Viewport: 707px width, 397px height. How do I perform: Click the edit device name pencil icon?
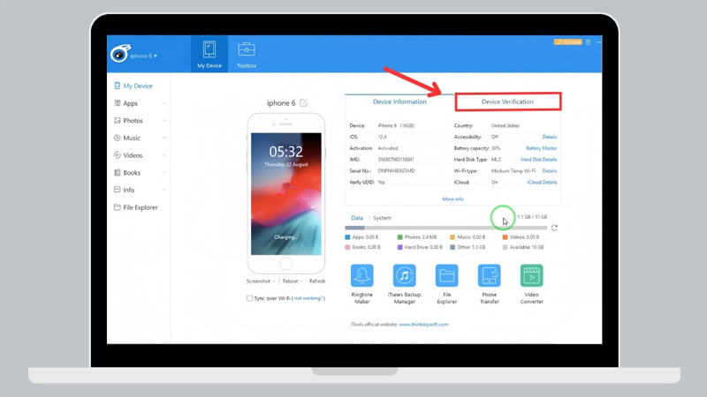click(304, 103)
